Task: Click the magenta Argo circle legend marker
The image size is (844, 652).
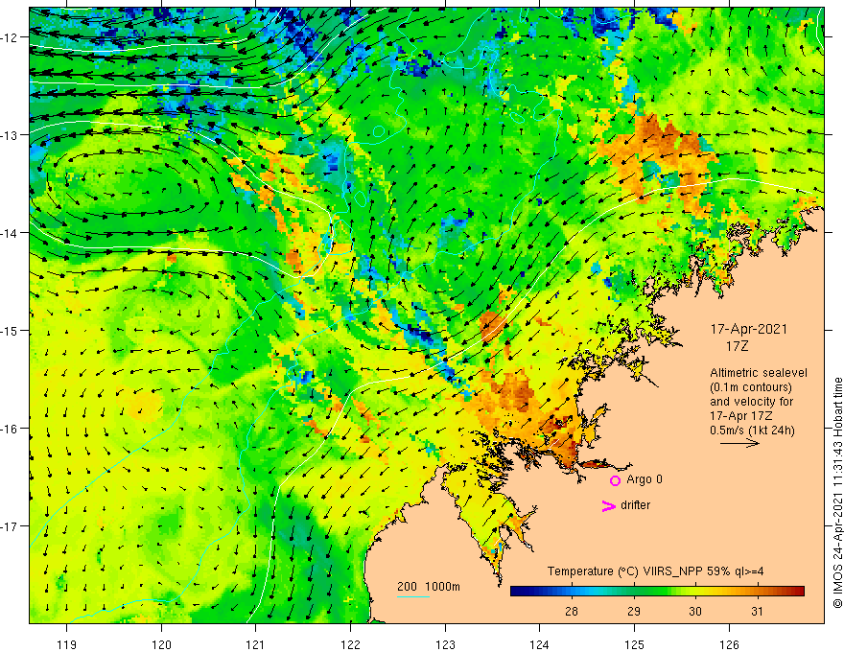Action: [x=615, y=480]
